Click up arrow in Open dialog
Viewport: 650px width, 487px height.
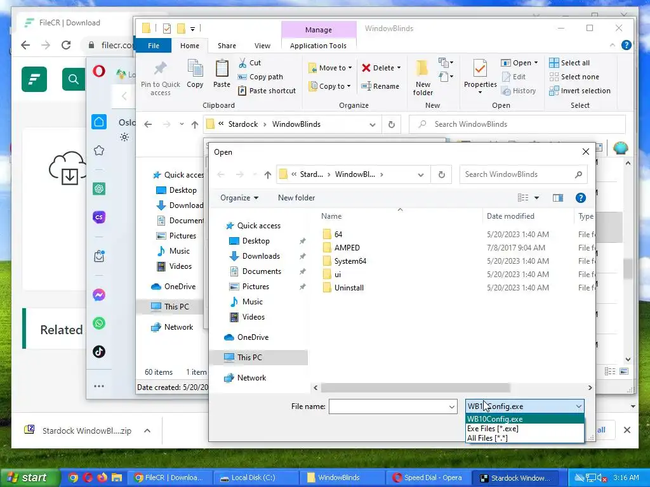pyautogui.click(x=268, y=175)
